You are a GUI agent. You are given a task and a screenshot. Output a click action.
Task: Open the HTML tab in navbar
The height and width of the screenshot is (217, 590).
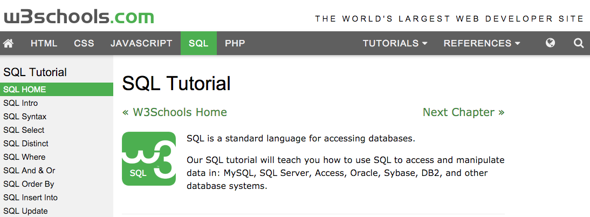coord(44,43)
